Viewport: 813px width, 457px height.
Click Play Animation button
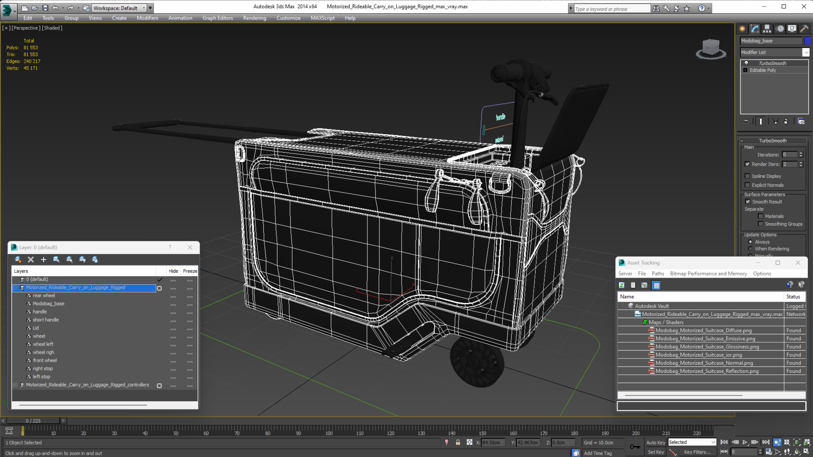[x=745, y=442]
